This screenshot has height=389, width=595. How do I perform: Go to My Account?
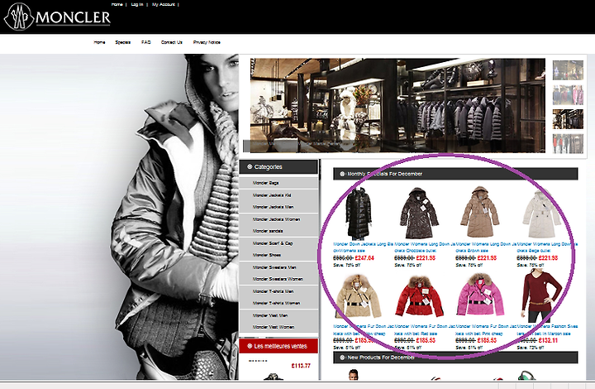[x=164, y=5]
